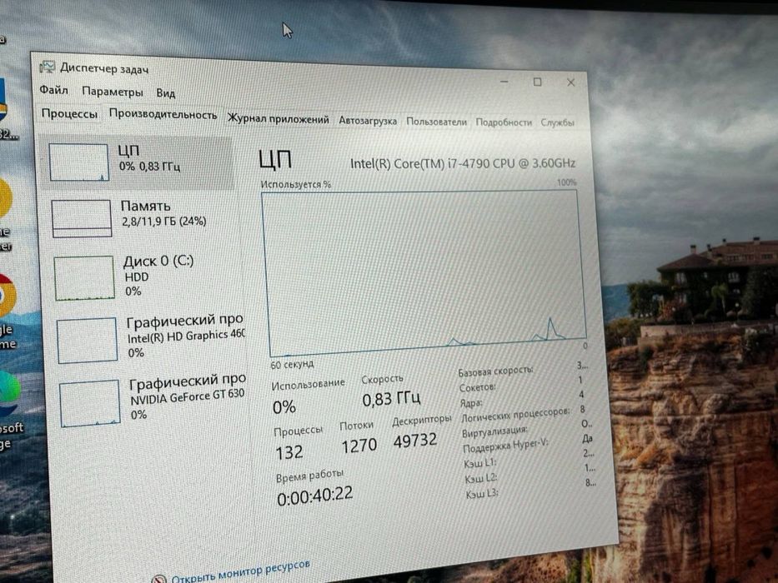Screen dimensions: 778x583
Task: Open the Вид menu
Action: tap(166, 92)
